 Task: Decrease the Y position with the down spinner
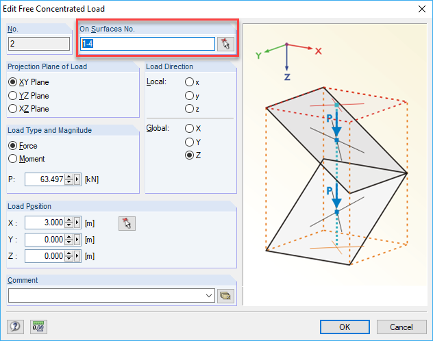[69, 242]
